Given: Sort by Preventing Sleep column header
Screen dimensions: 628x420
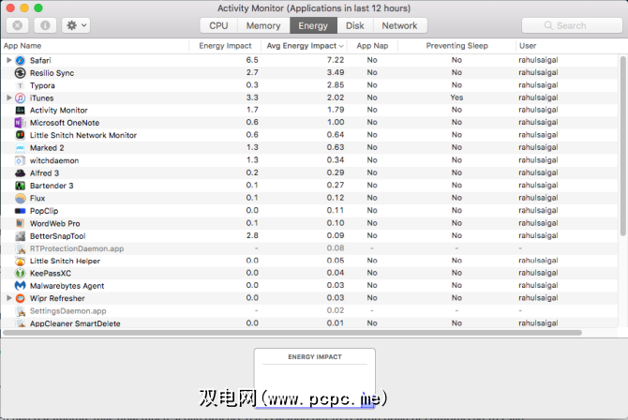Looking at the screenshot, I should pos(457,46).
